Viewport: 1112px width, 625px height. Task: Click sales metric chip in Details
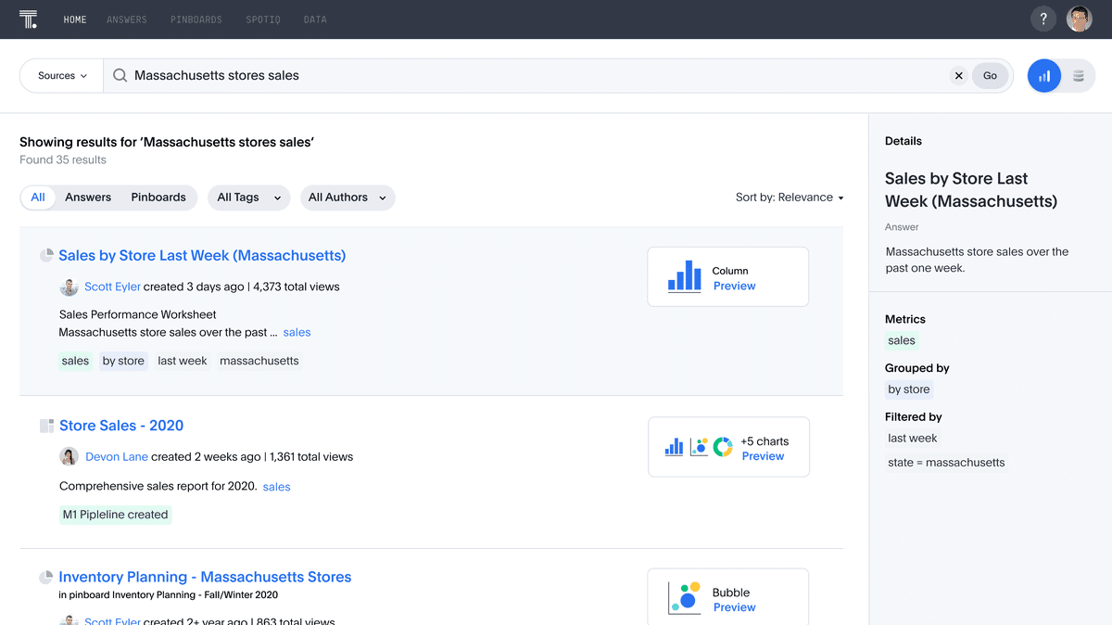click(902, 340)
